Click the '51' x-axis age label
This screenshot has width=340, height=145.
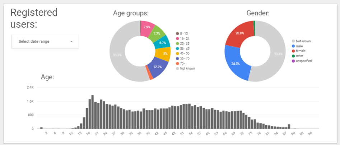tap(182, 133)
